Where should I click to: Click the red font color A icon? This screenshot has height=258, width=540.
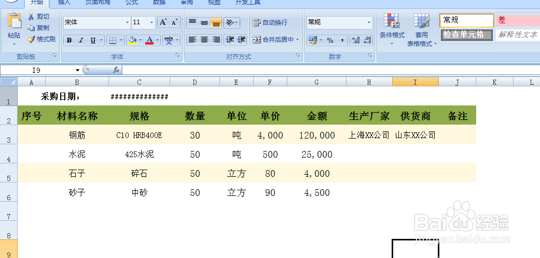(x=149, y=40)
